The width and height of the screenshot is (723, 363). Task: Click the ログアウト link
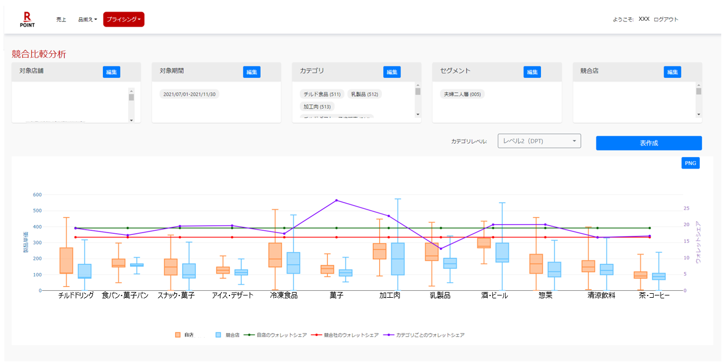(x=666, y=20)
